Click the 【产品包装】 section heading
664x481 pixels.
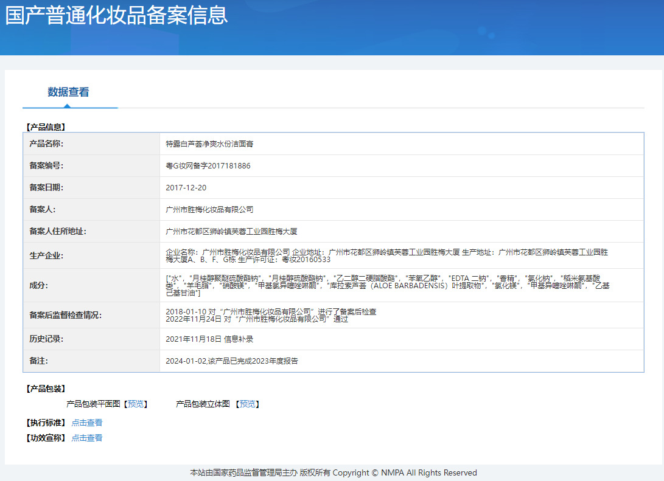coord(46,389)
